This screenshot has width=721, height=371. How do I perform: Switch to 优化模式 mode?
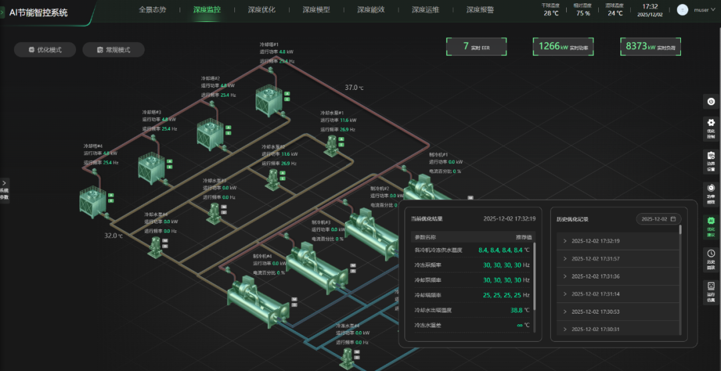[45, 50]
